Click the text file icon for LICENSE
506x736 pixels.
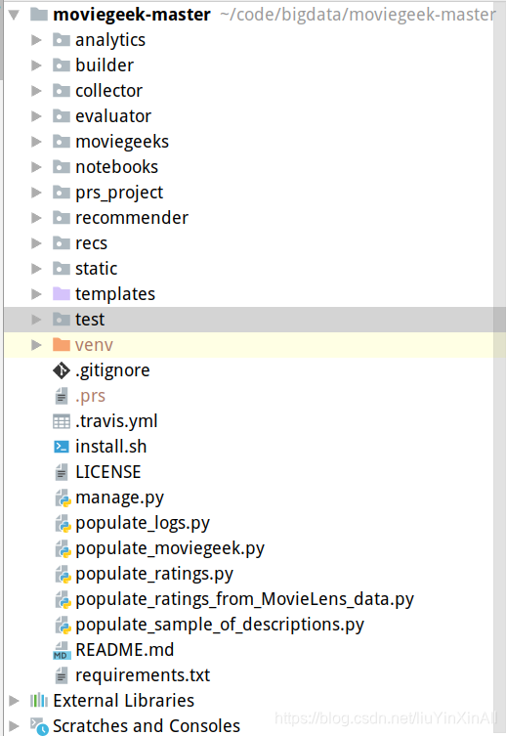pos(61,472)
